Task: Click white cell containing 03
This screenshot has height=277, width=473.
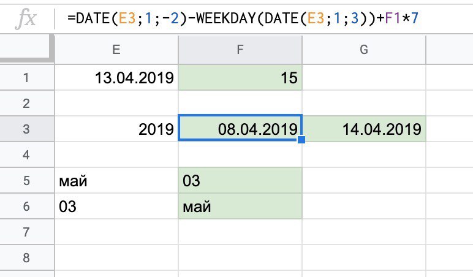Action: point(116,207)
